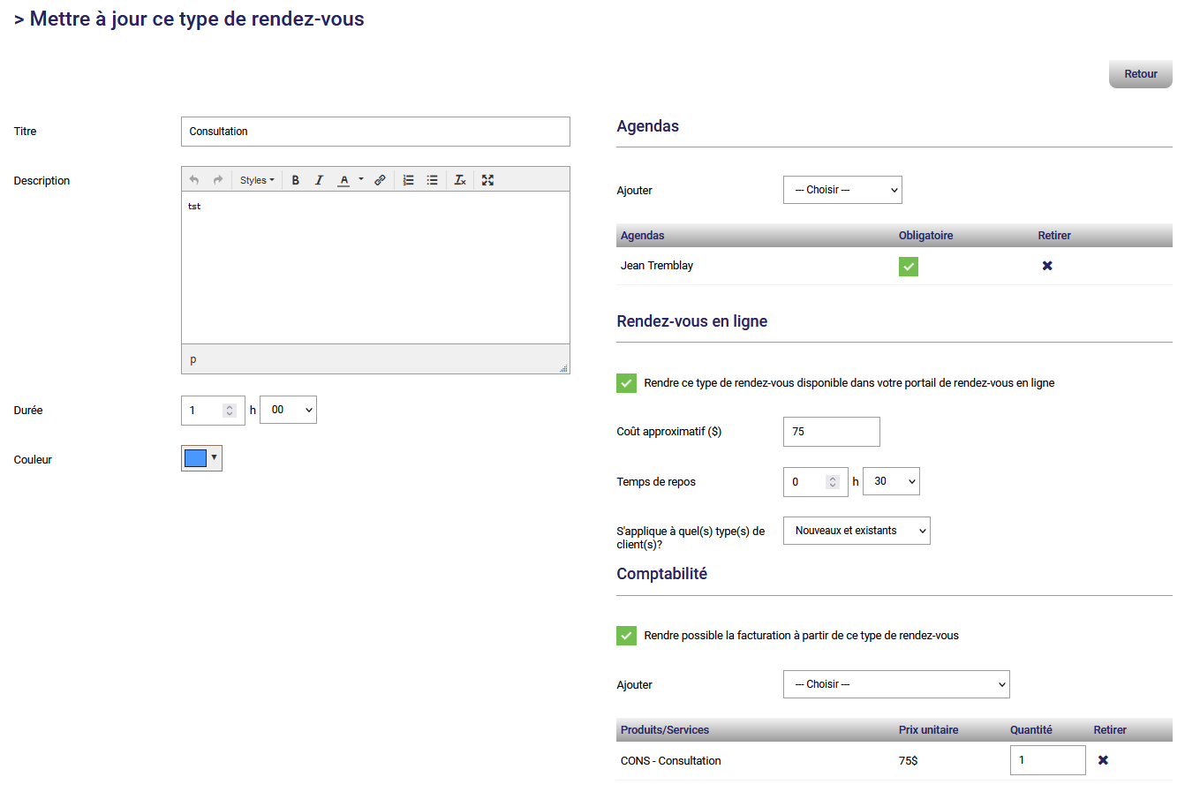Remove Jean Tremblay from agendas
This screenshot has height=792, width=1185.
pos(1047,266)
